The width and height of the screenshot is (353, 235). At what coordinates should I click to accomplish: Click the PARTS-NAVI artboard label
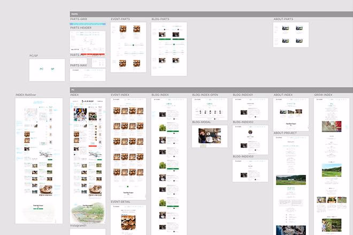click(x=79, y=65)
